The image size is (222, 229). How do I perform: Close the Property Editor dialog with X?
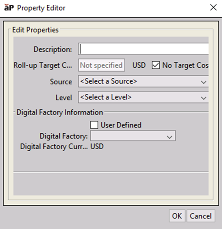[x=213, y=7]
